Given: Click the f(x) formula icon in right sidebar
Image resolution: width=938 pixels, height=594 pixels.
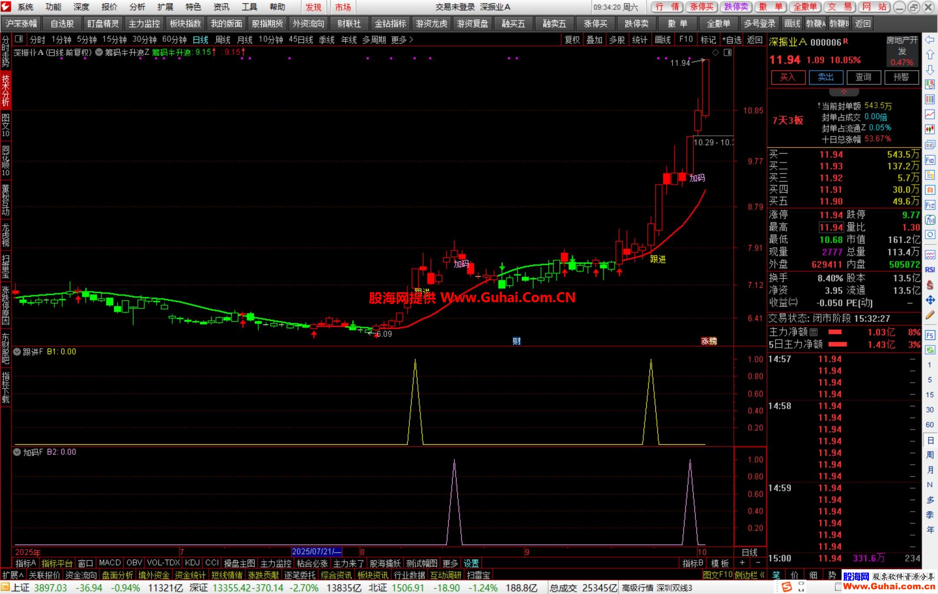Looking at the screenshot, I should (x=930, y=220).
